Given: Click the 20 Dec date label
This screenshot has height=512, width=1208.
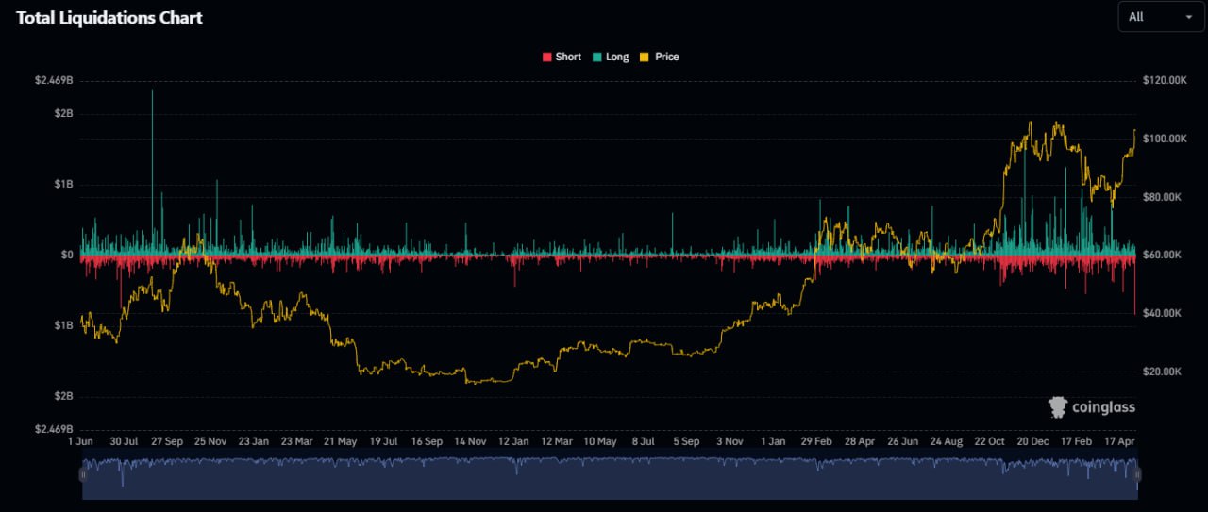Looking at the screenshot, I should click(1032, 441).
